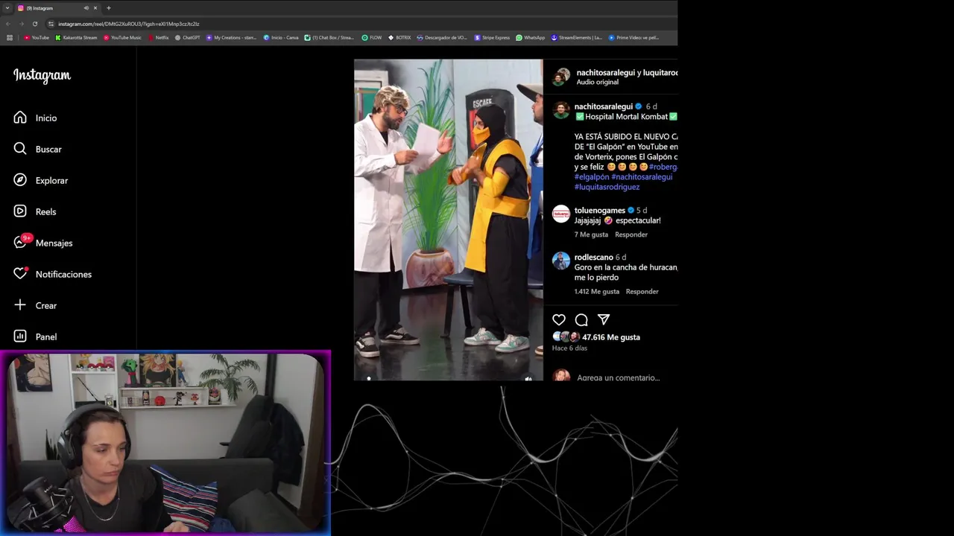This screenshot has width=954, height=536.
Task: Click the #nachitosaralegui hashtag
Action: pyautogui.click(x=642, y=177)
